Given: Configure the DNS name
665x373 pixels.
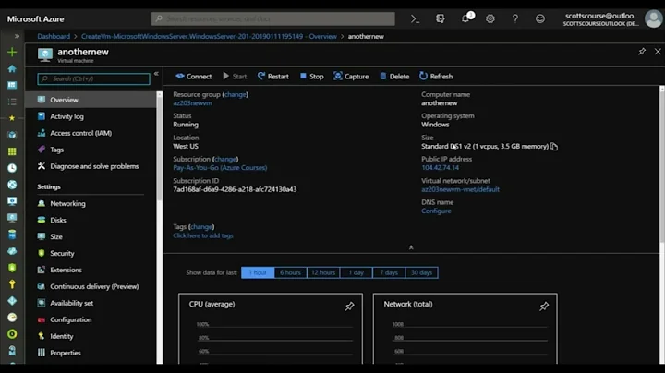Looking at the screenshot, I should point(436,211).
